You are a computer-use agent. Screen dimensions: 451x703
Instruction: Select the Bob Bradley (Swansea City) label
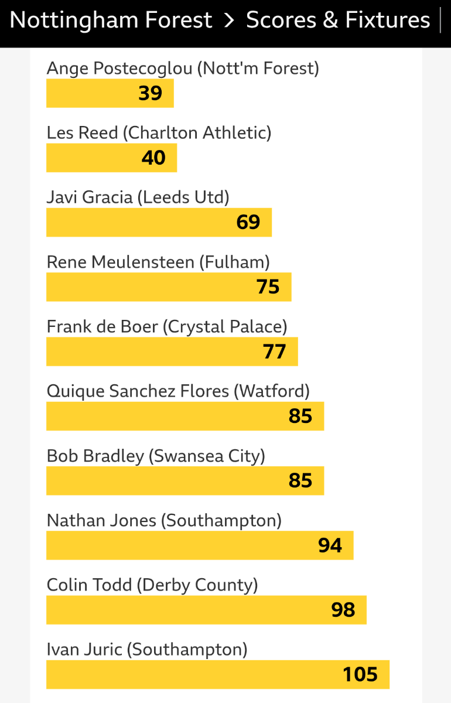156,456
